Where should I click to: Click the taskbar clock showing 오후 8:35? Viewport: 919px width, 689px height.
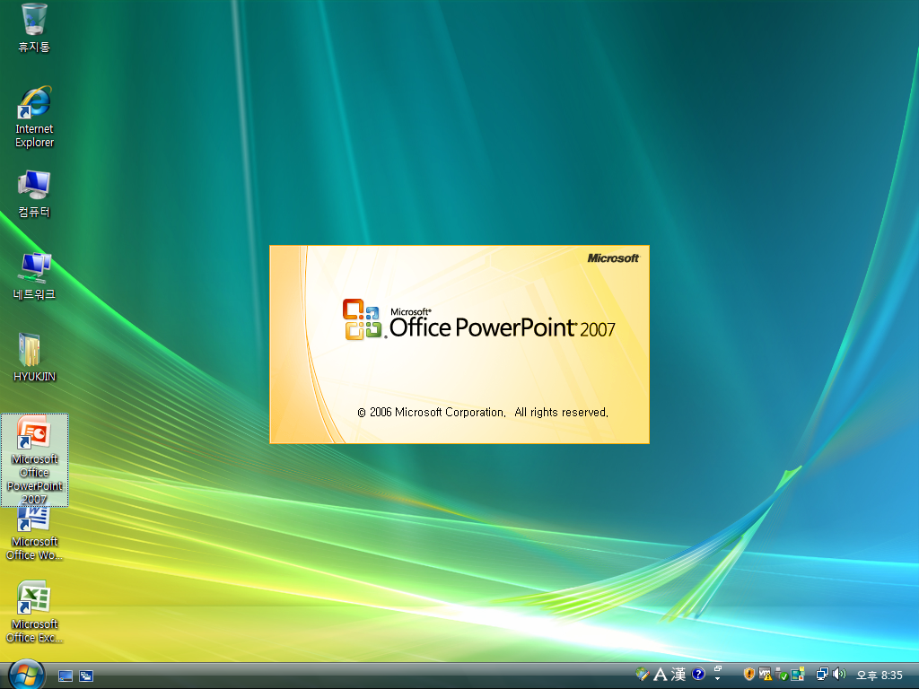tap(880, 675)
